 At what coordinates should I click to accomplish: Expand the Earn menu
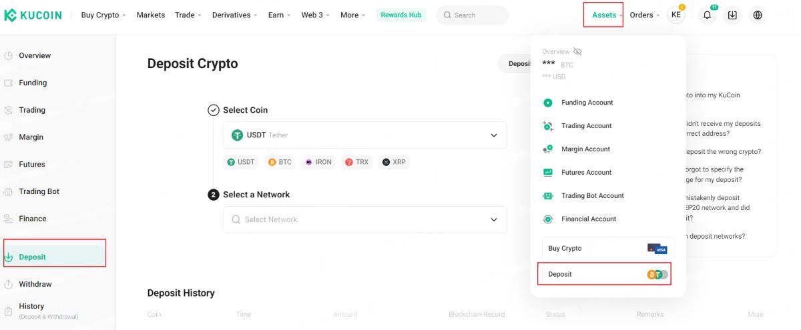click(x=279, y=15)
